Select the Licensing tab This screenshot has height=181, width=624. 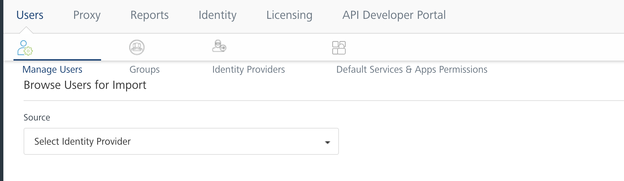(289, 15)
